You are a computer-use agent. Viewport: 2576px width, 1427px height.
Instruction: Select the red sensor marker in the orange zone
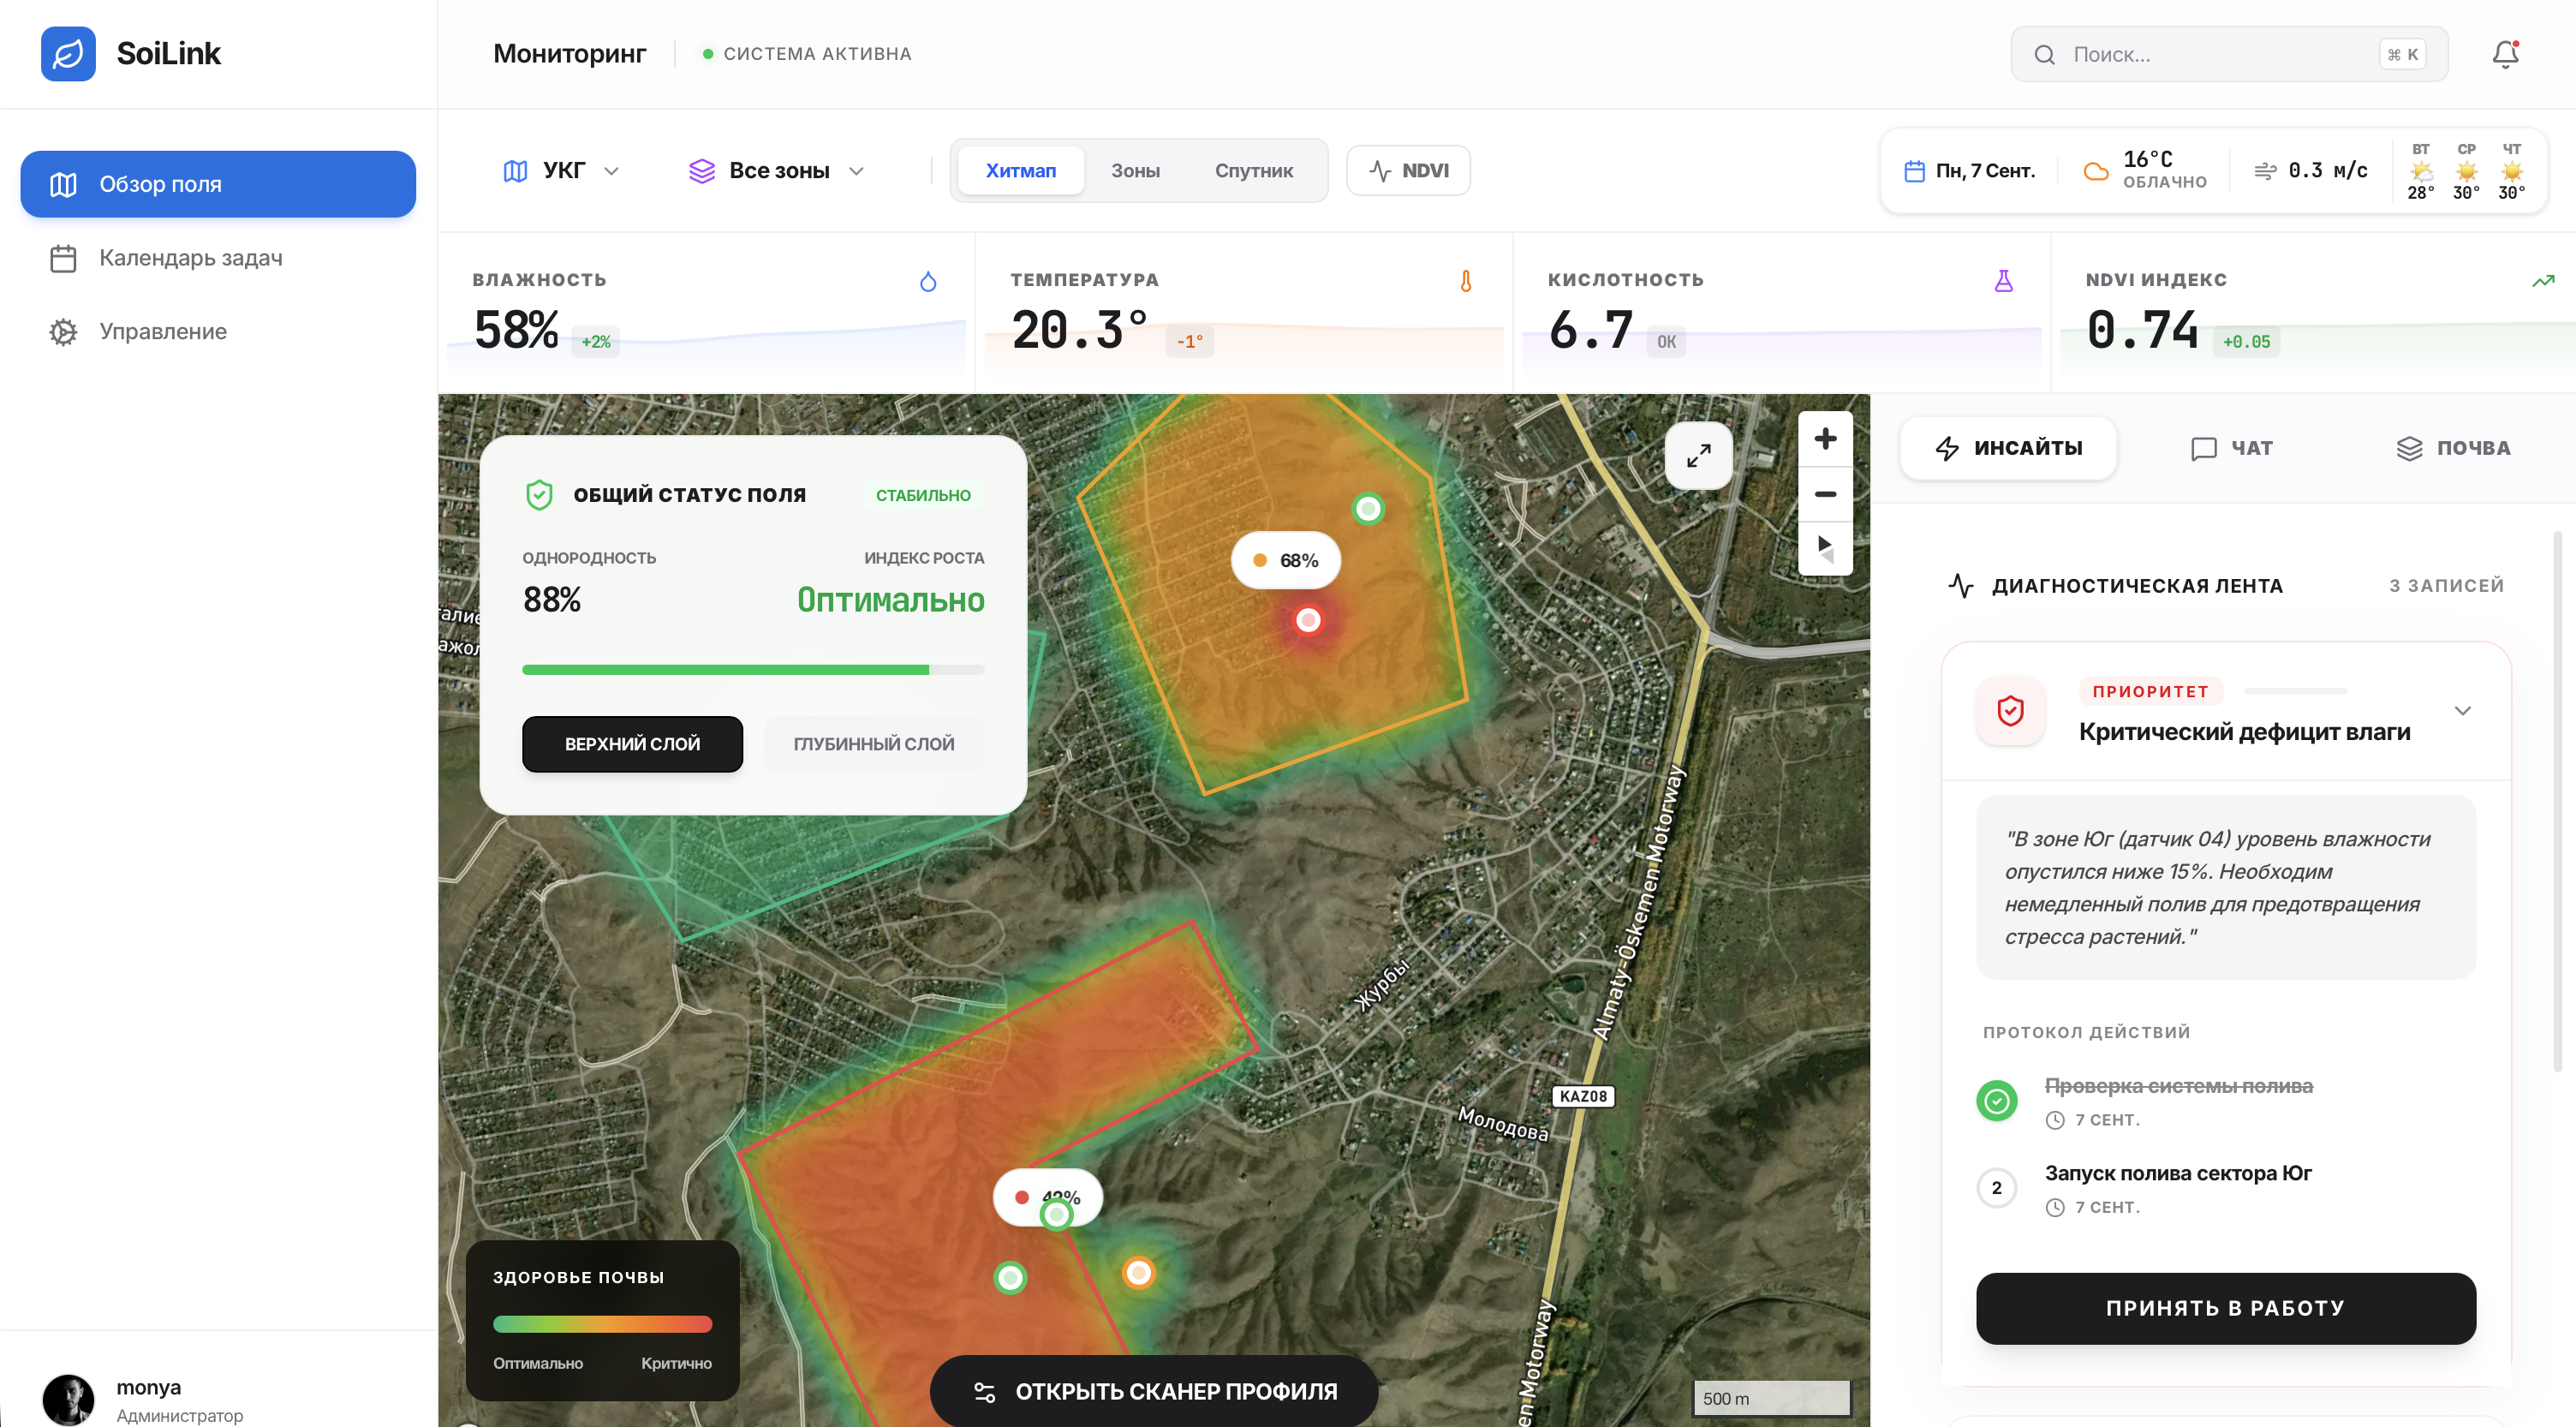(1308, 621)
